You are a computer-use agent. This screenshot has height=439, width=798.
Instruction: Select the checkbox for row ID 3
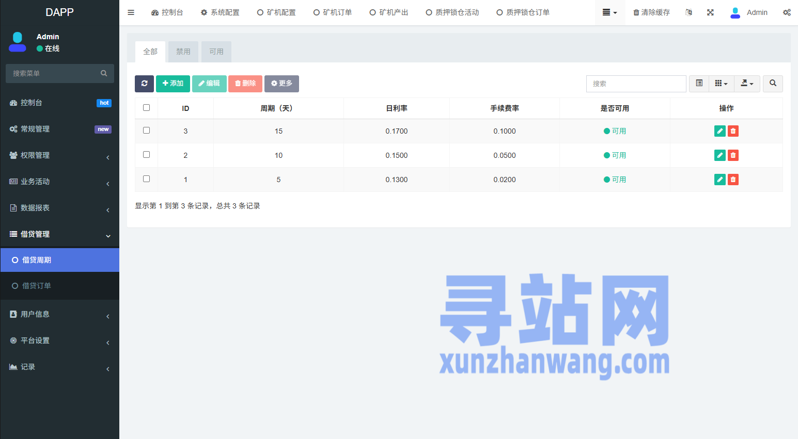tap(146, 131)
